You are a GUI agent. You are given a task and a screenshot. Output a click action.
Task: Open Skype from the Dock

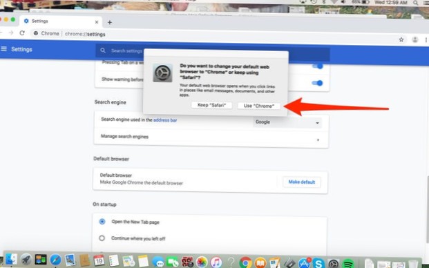(318, 263)
